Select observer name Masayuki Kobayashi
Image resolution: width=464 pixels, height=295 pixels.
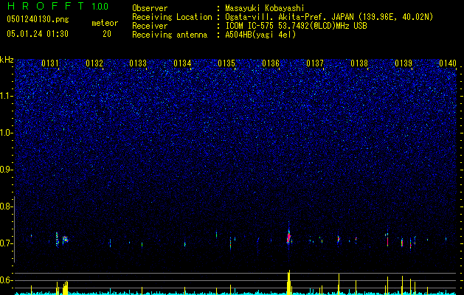tap(265, 9)
